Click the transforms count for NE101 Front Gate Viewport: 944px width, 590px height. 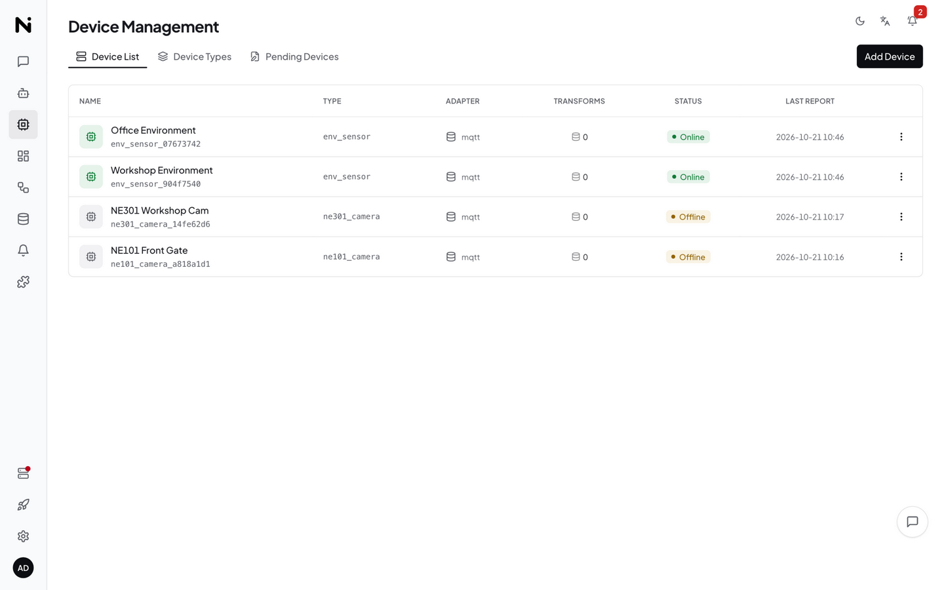coord(580,257)
